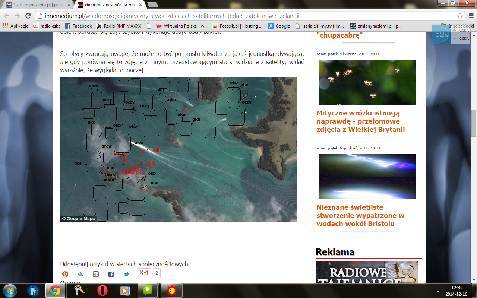Open the blue people figures taskbar icon
This screenshot has width=477, height=298.
click(x=33, y=290)
